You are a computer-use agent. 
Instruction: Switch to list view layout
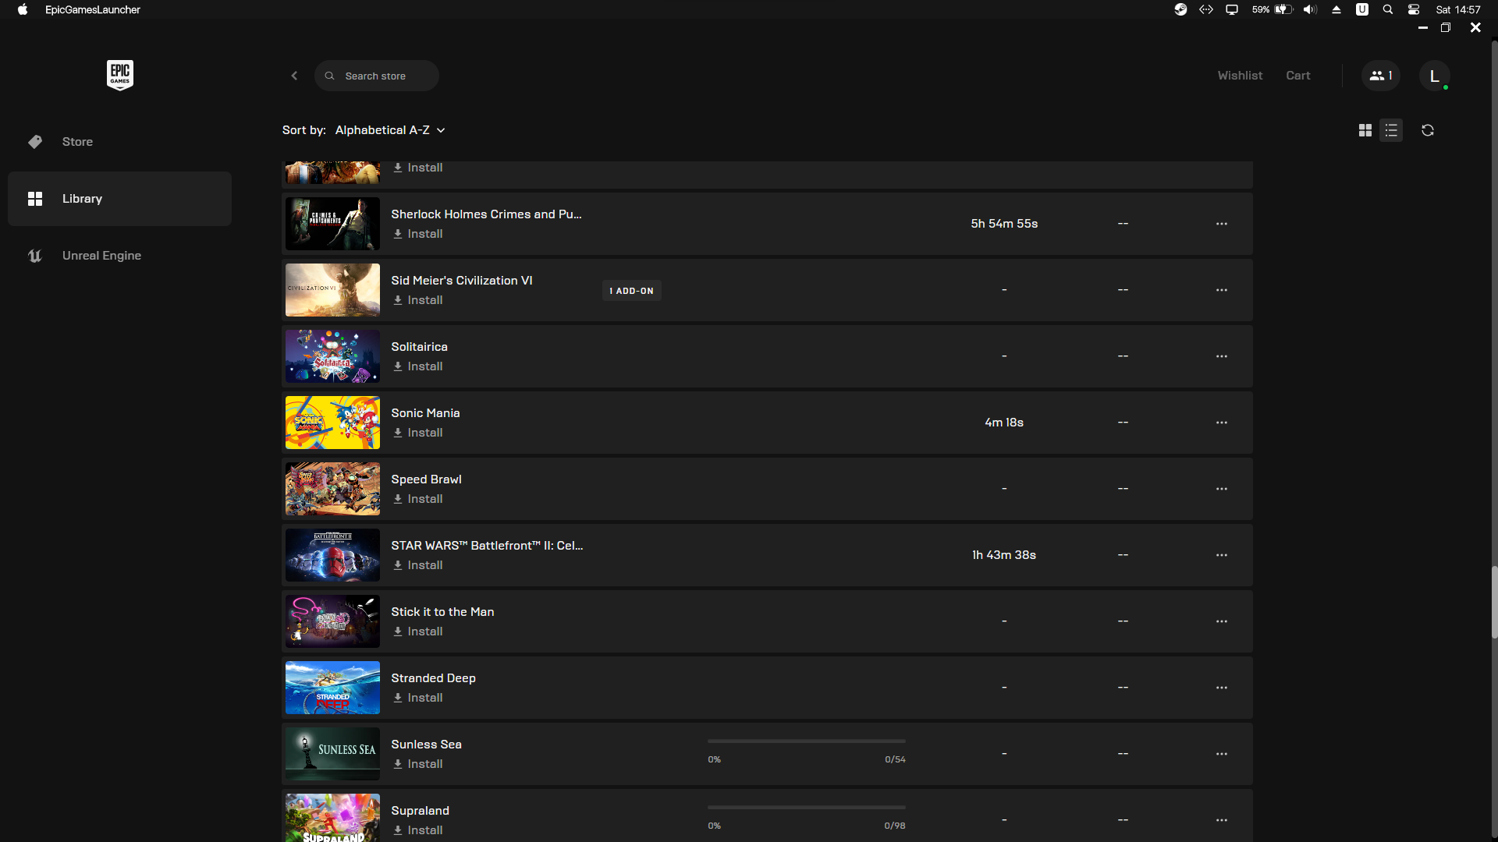(x=1391, y=130)
